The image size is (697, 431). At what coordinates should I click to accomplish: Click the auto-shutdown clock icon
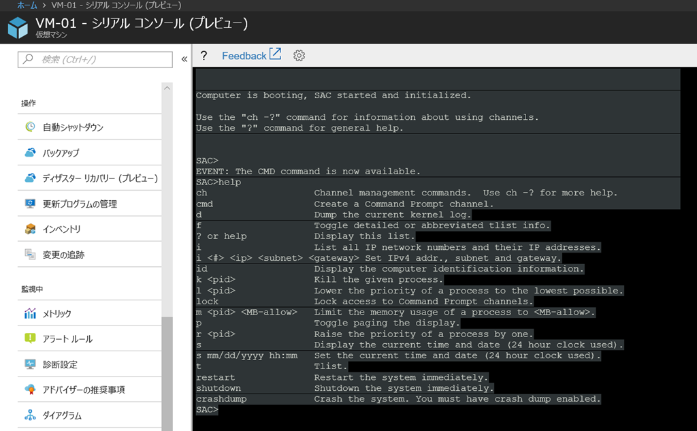point(30,127)
